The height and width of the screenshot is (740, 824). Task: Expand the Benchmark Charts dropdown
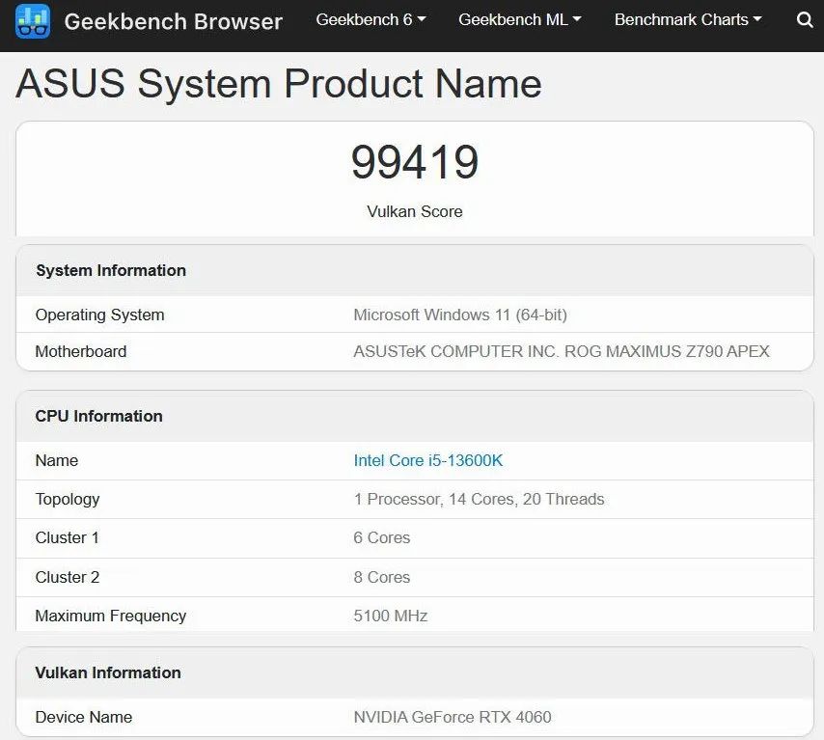tap(687, 19)
